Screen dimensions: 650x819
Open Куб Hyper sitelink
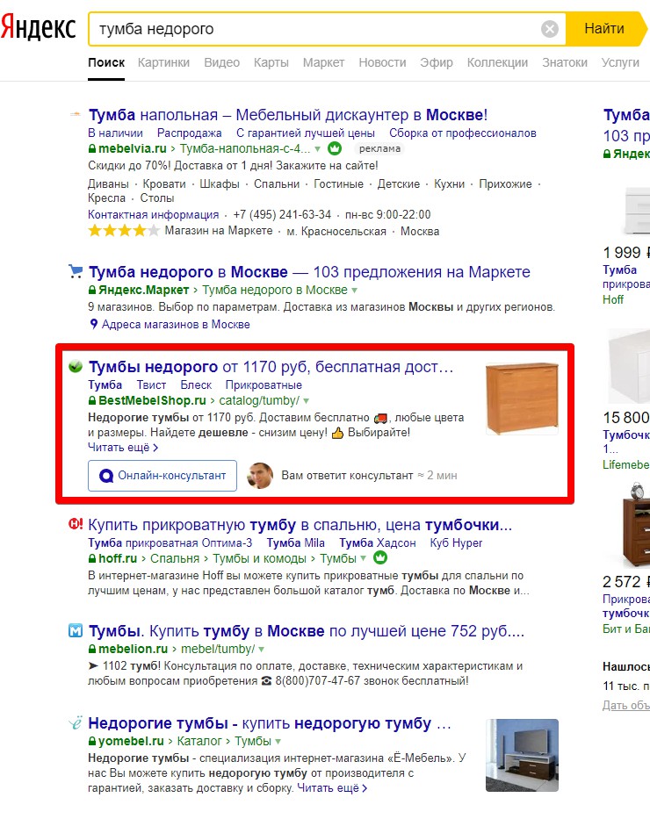tap(456, 543)
